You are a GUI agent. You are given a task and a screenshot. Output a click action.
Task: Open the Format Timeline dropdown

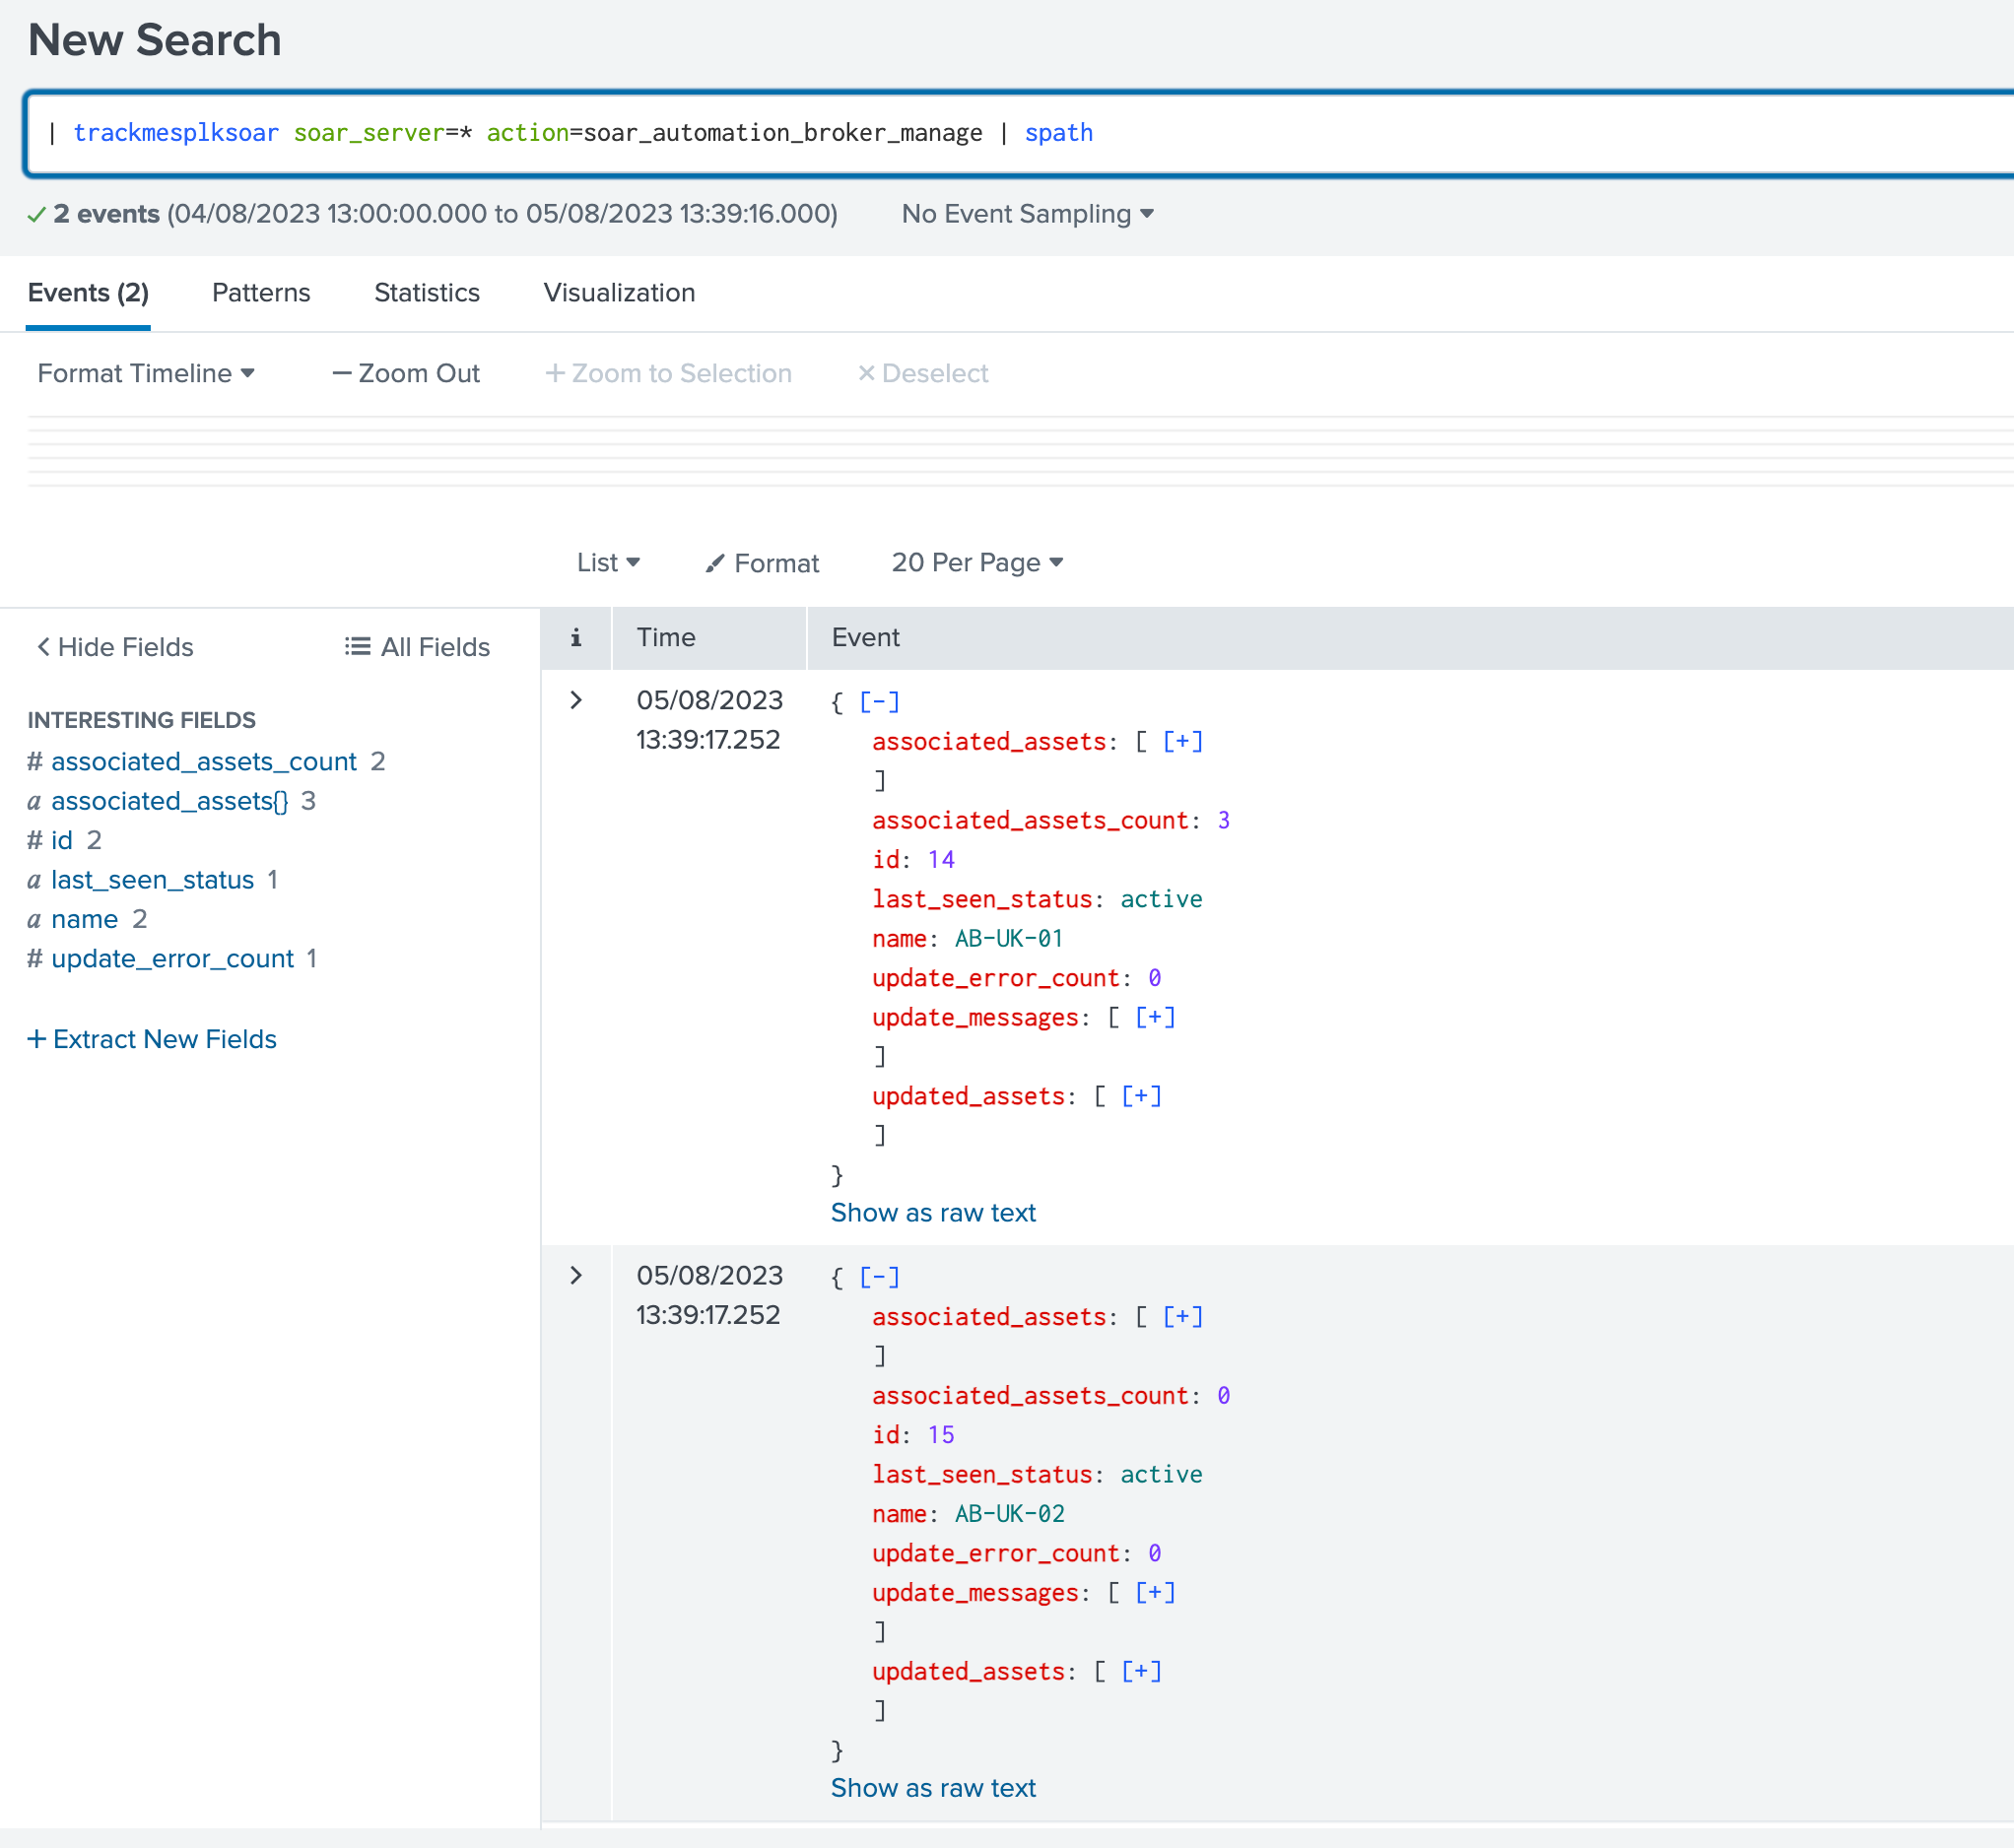[x=146, y=373]
